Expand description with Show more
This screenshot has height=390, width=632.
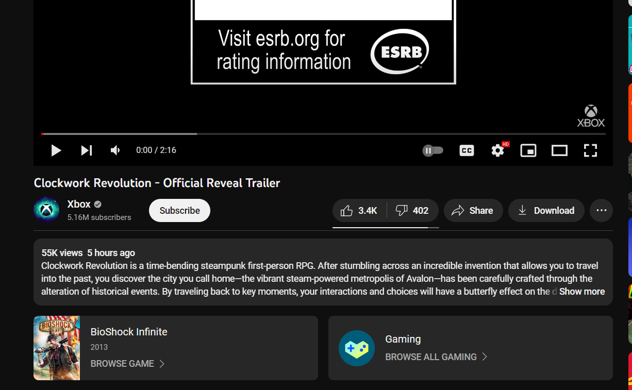click(581, 292)
